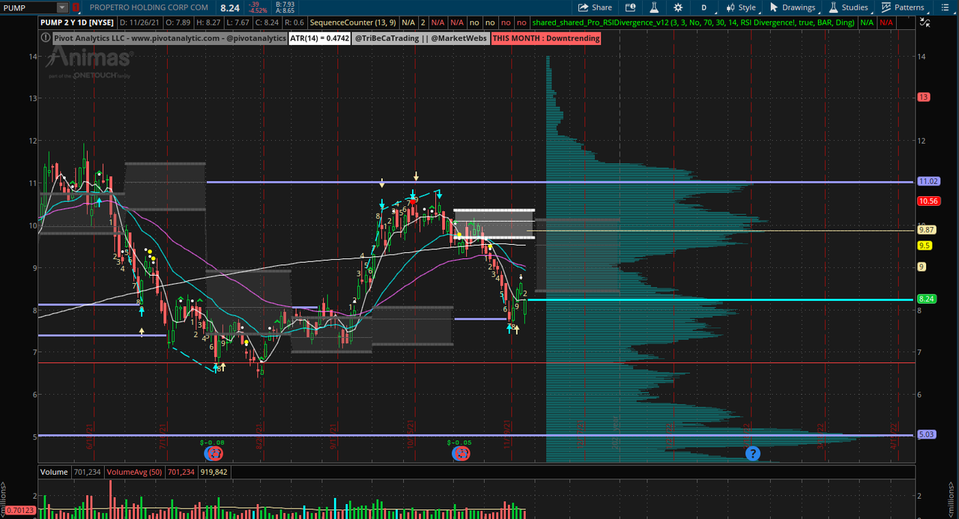Screen dimensions: 959x519
Task: Click the ATR(14) = 0.4742 label
Action: tap(321, 38)
